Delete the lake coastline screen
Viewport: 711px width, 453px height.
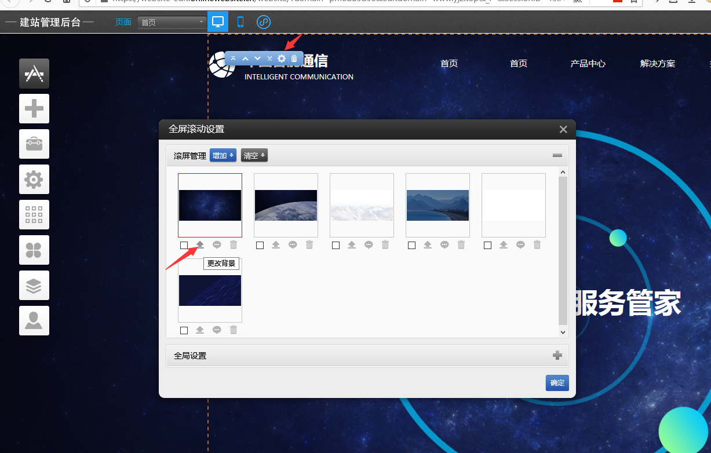pos(461,245)
